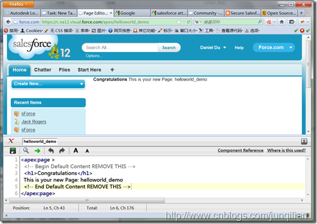Open the Files tab
The image size is (317, 224).
click(64, 70)
